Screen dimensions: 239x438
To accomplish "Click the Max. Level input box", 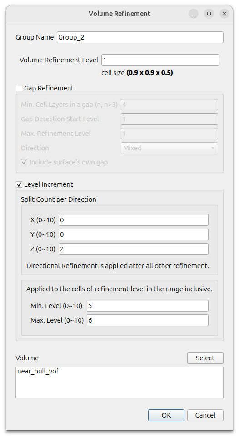I will pos(148,320).
